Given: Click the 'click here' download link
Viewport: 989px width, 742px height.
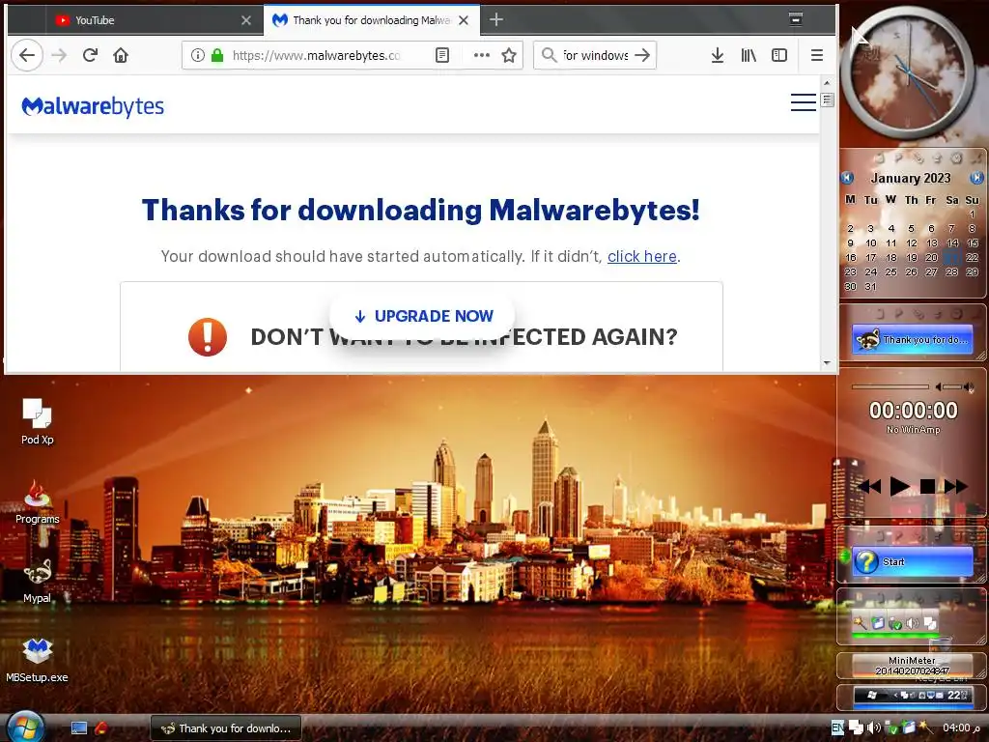Looking at the screenshot, I should pos(642,256).
